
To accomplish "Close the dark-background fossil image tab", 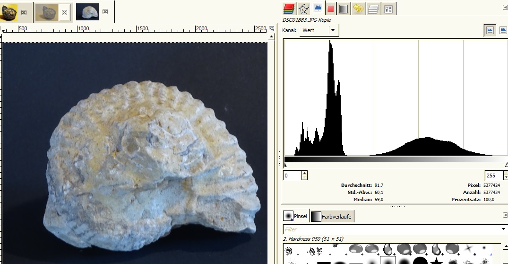I will pos(105,11).
